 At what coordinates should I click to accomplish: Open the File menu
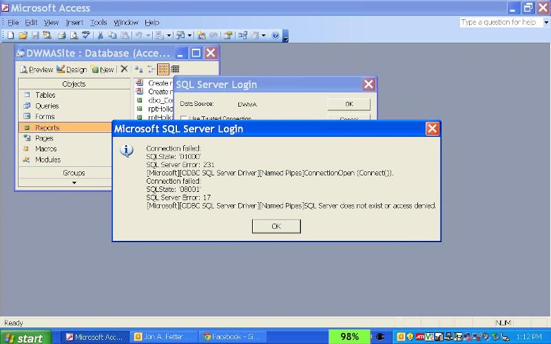pos(13,23)
